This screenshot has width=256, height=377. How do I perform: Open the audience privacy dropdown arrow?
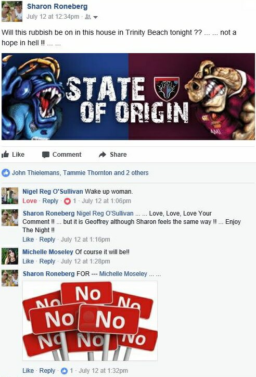click(x=95, y=17)
